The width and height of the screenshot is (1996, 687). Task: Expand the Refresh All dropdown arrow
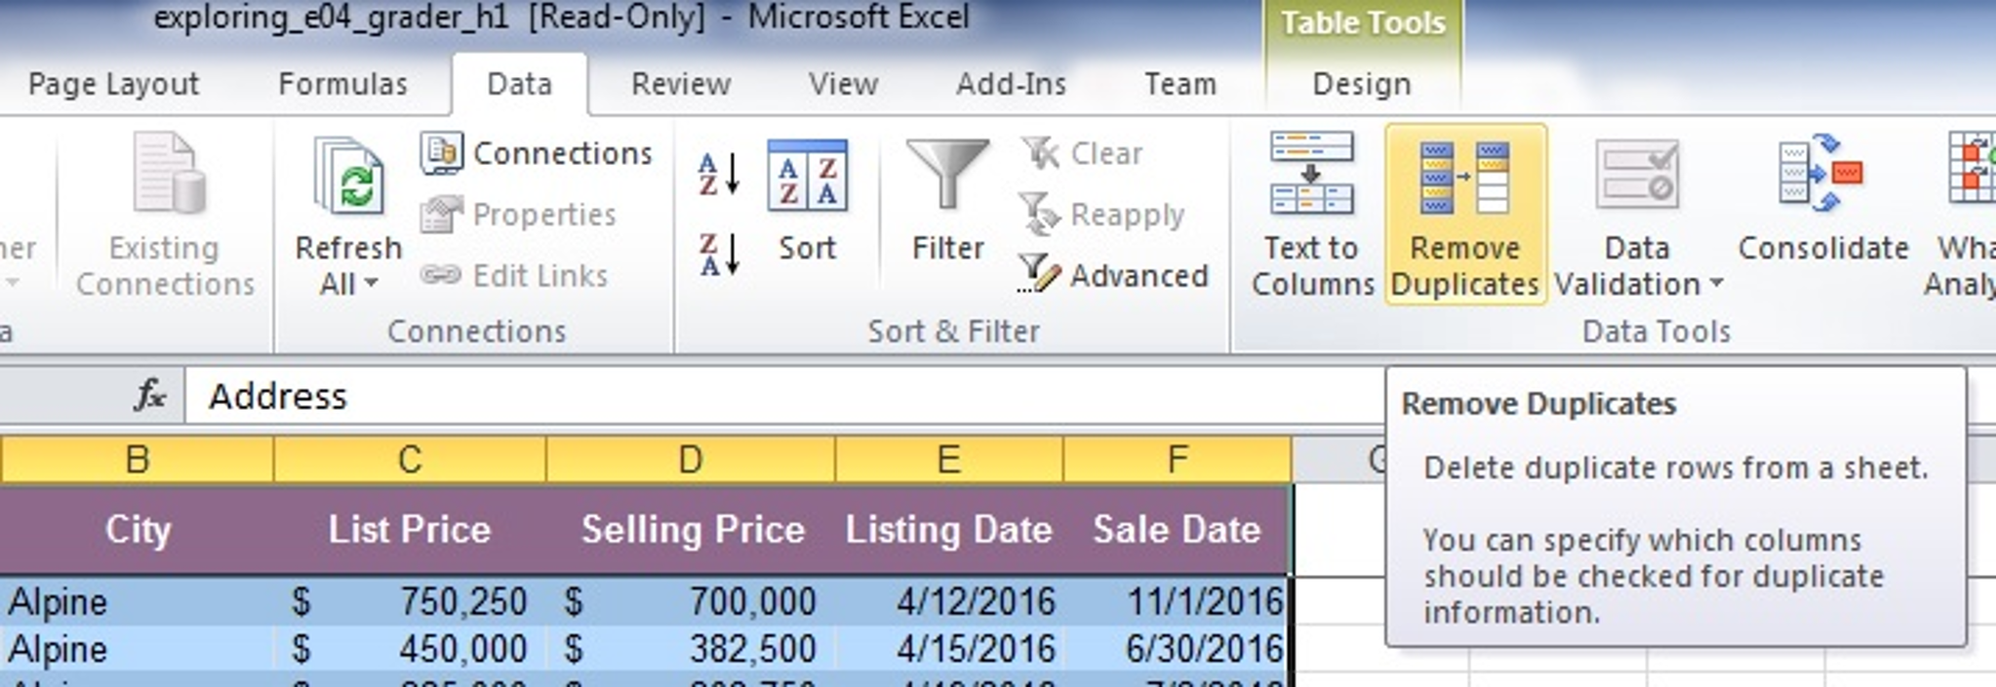(x=371, y=284)
